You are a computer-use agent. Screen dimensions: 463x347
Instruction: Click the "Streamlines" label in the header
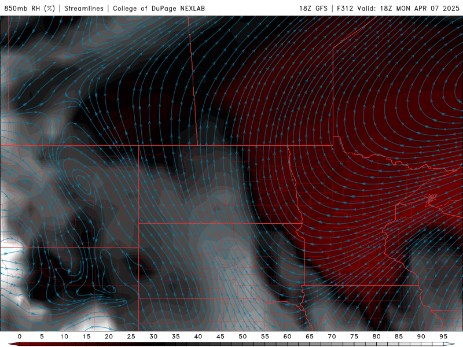pyautogui.click(x=84, y=8)
